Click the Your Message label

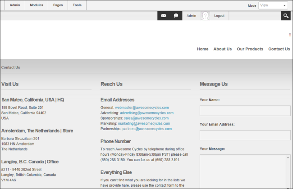point(212,149)
